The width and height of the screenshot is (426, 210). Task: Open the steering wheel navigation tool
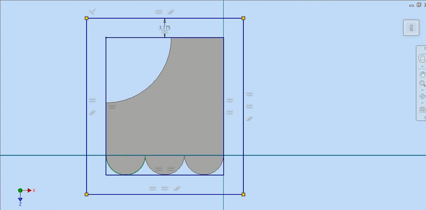tap(422, 58)
